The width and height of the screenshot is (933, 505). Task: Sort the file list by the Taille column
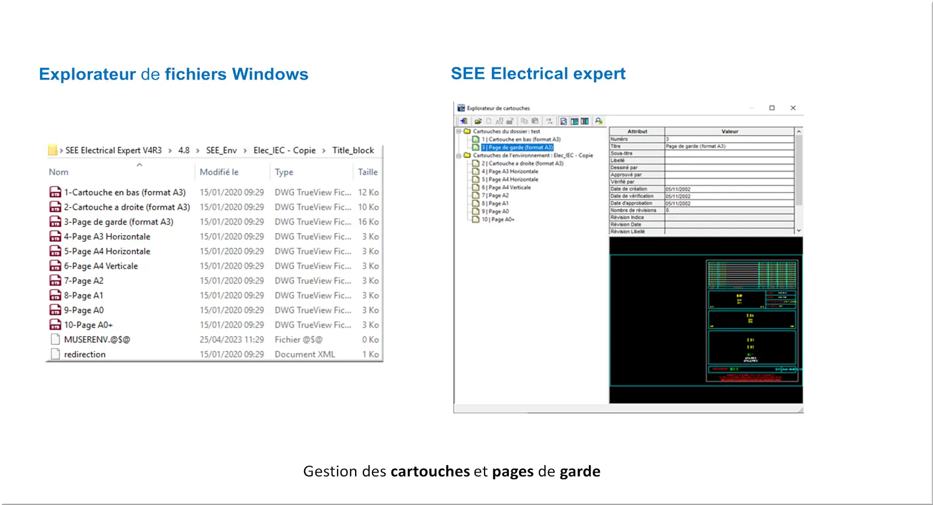(x=368, y=172)
